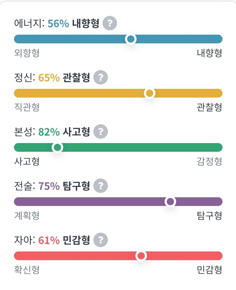This screenshot has height=290, width=236.
Task: Open the help icon beside 탐구형
Action: click(101, 186)
